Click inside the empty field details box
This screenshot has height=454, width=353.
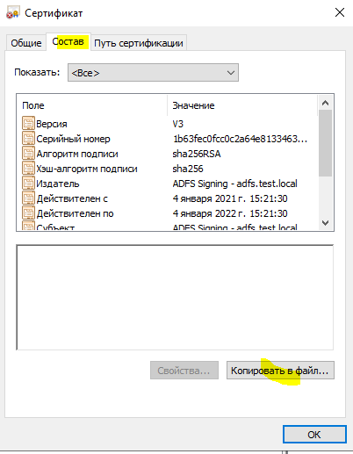point(175,297)
